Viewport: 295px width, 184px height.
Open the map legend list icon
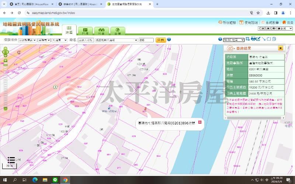pyautogui.click(x=11, y=160)
